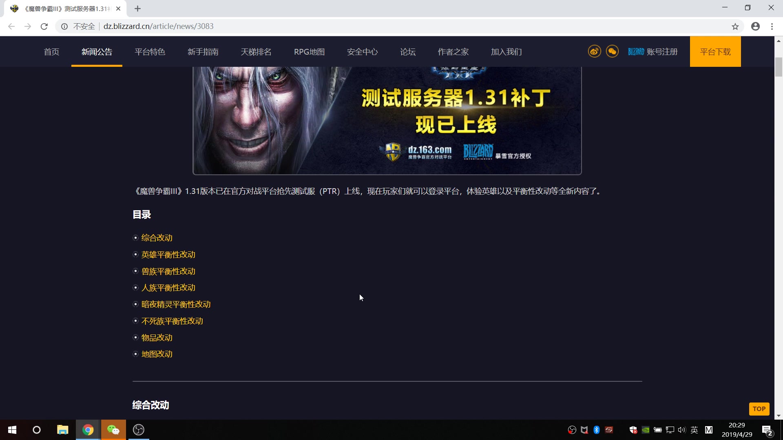Viewport: 783px width, 440px height.
Task: Jump to 人族平衡性改动 section link
Action: point(168,288)
